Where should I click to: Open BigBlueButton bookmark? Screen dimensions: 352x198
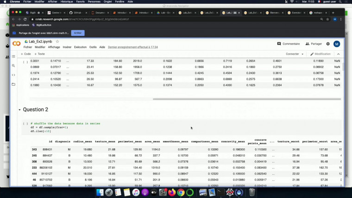42,25
